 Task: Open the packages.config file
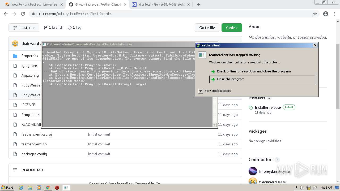coord(34,154)
